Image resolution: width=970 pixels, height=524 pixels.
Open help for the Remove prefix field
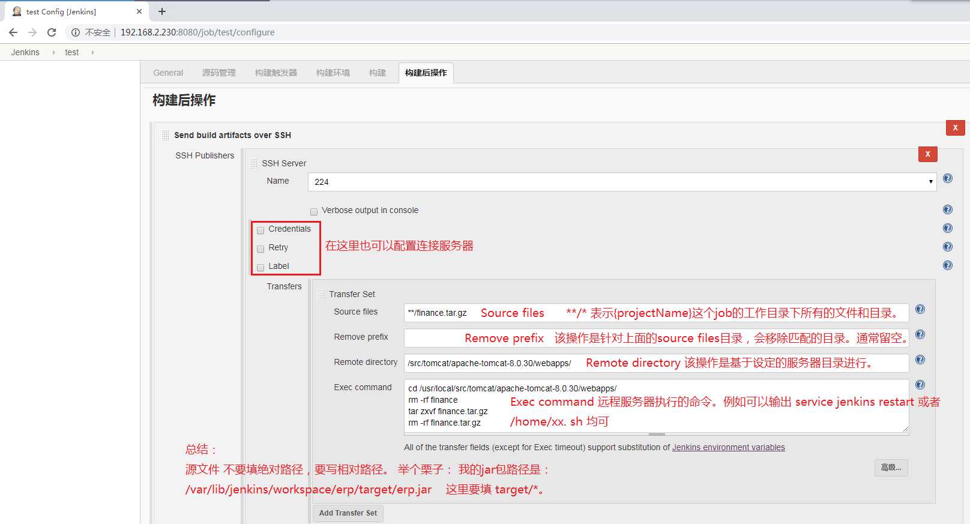point(920,334)
